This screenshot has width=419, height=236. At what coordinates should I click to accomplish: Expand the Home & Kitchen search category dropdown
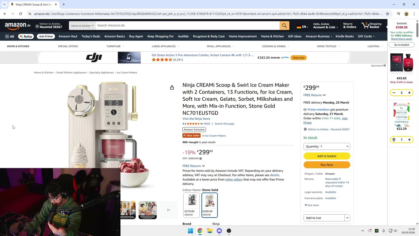pyautogui.click(x=82, y=26)
